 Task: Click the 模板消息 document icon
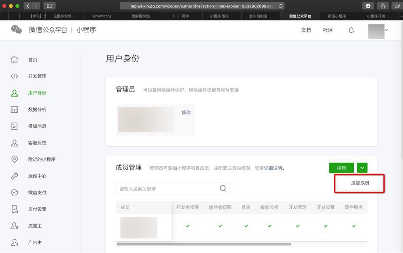pos(15,126)
